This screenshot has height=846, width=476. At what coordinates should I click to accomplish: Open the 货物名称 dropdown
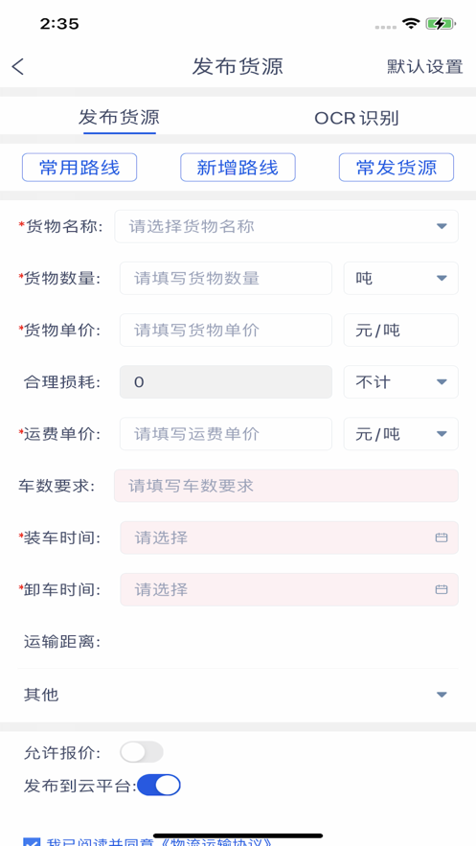pyautogui.click(x=286, y=226)
